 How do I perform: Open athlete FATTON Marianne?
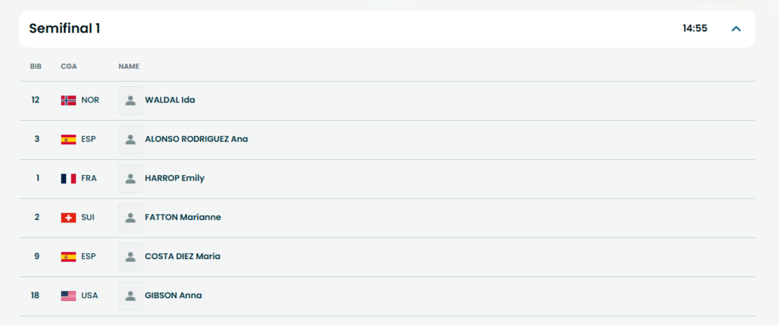pos(183,217)
